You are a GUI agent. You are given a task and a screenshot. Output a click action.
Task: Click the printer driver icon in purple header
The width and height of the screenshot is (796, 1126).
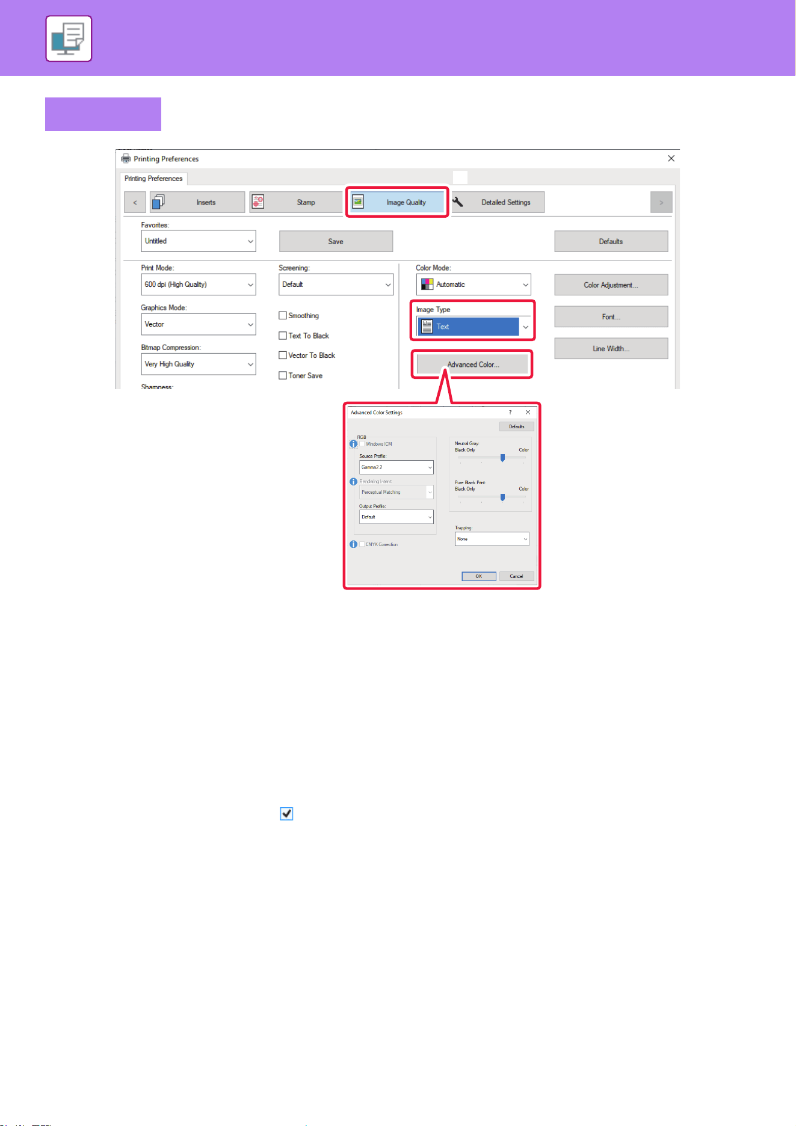(x=69, y=38)
